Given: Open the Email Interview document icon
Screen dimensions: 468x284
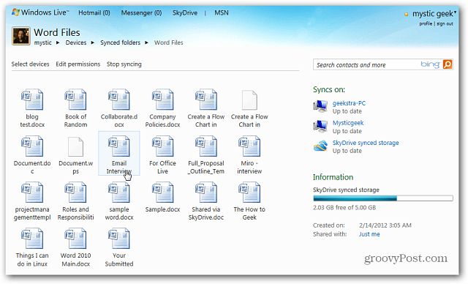Looking at the screenshot, I should point(119,146).
